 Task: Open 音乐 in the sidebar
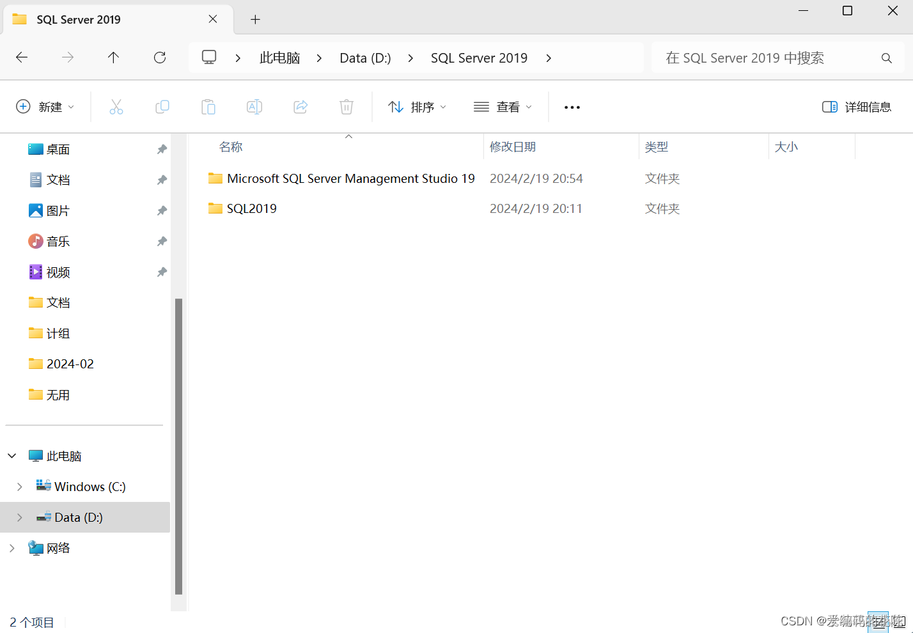[x=58, y=241]
